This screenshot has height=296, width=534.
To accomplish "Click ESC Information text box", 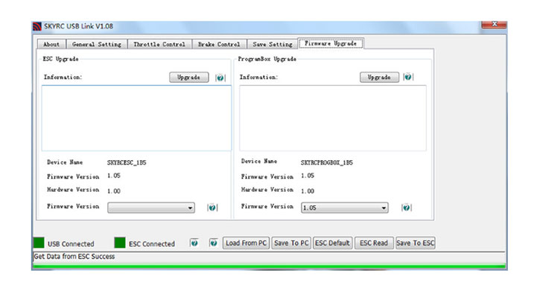I will 136,118.
